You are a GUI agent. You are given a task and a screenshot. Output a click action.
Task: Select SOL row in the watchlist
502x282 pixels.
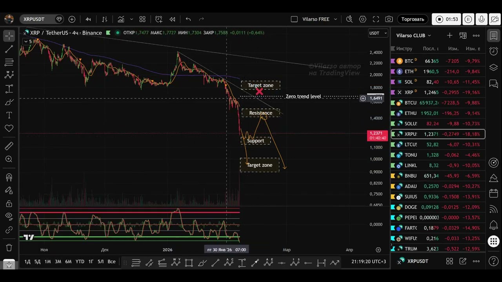(438, 82)
